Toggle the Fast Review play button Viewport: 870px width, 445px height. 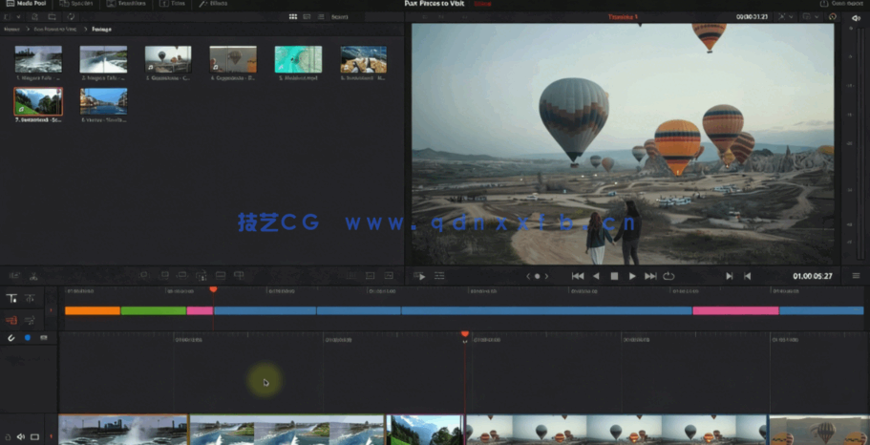click(420, 276)
